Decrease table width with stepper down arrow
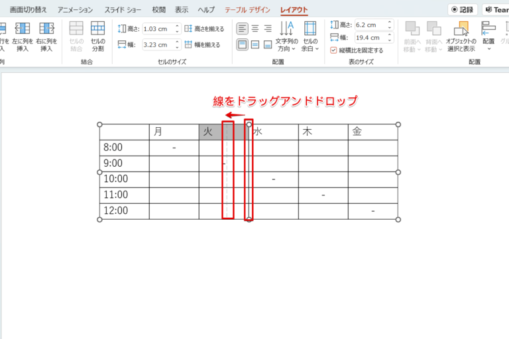Viewport: 509px width, 339px height. point(390,40)
